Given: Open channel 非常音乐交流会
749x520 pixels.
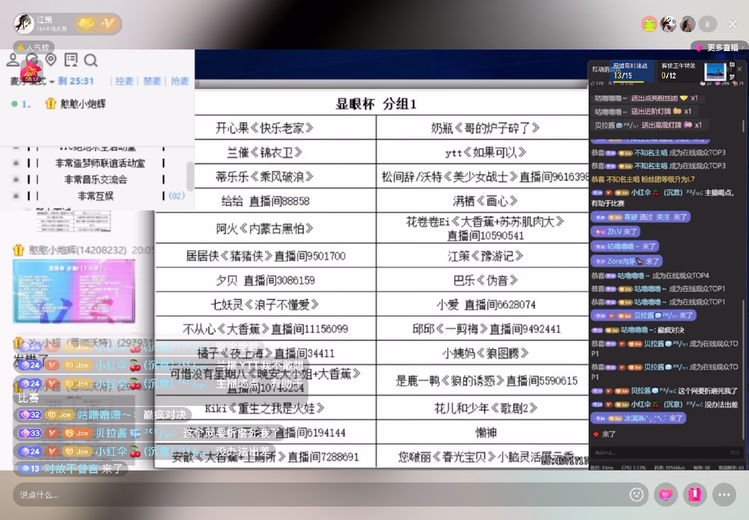Looking at the screenshot, I should point(95,180).
